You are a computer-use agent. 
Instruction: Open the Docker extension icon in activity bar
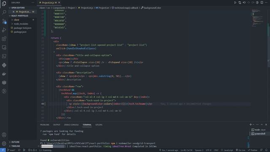pyautogui.click(x=4, y=74)
